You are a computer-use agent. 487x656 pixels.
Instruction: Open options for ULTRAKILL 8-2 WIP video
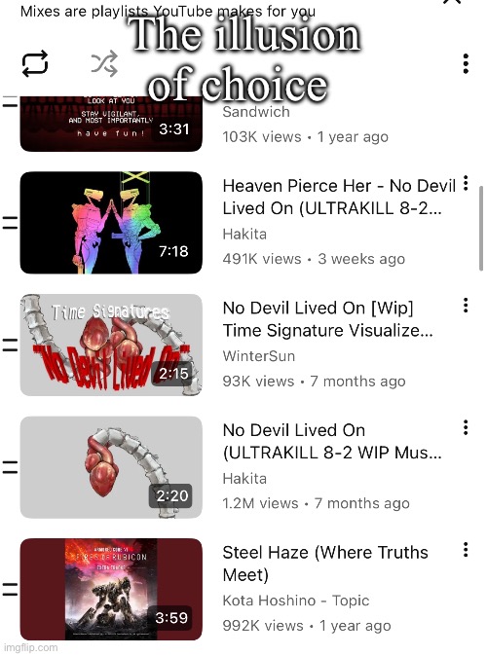click(466, 427)
